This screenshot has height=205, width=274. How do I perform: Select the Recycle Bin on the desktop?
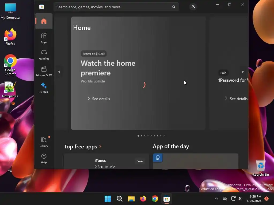(261, 168)
